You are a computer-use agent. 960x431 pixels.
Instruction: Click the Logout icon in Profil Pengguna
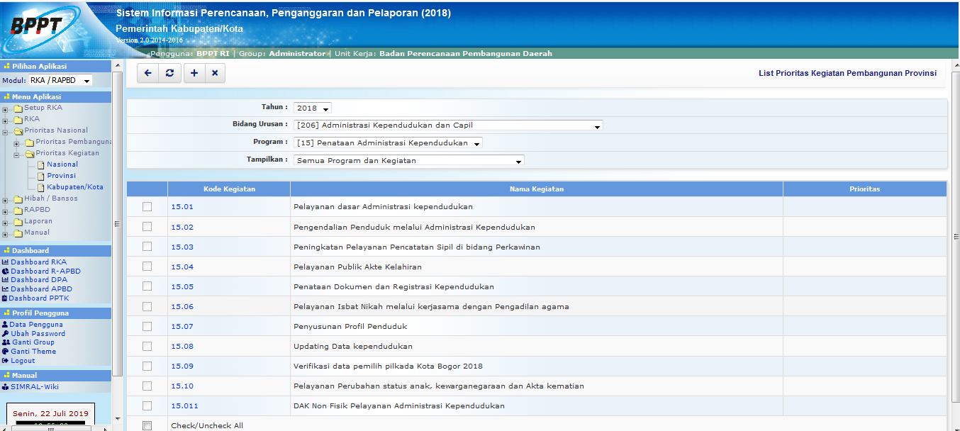[x=6, y=361]
